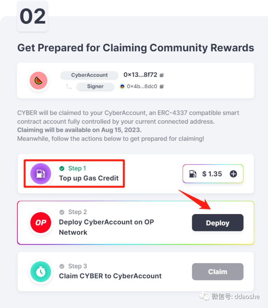Screen dimensions: 268x308
Task: Click the watermelon account avatar
Action: tap(38, 81)
